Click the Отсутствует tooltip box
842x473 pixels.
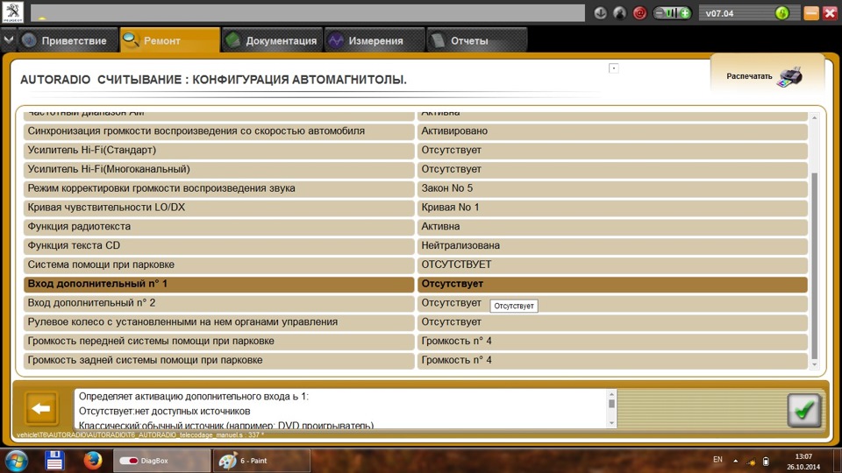(514, 306)
